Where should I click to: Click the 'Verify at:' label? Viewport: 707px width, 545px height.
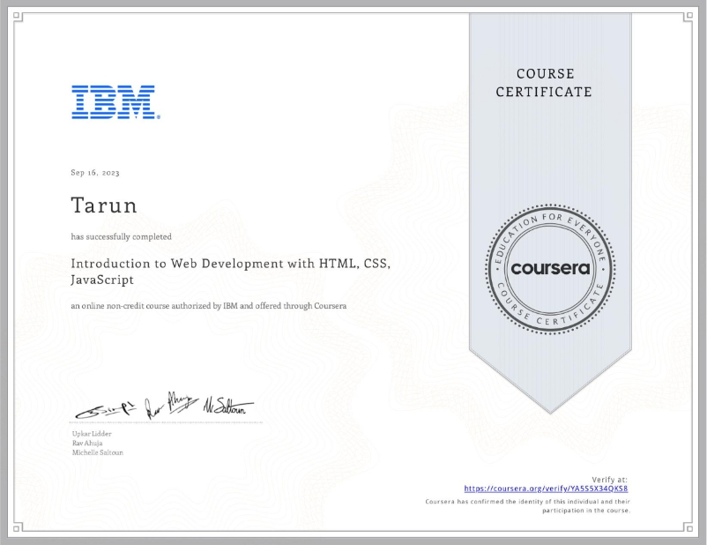(610, 480)
